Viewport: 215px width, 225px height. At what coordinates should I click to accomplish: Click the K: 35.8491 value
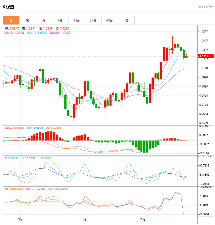point(12,158)
